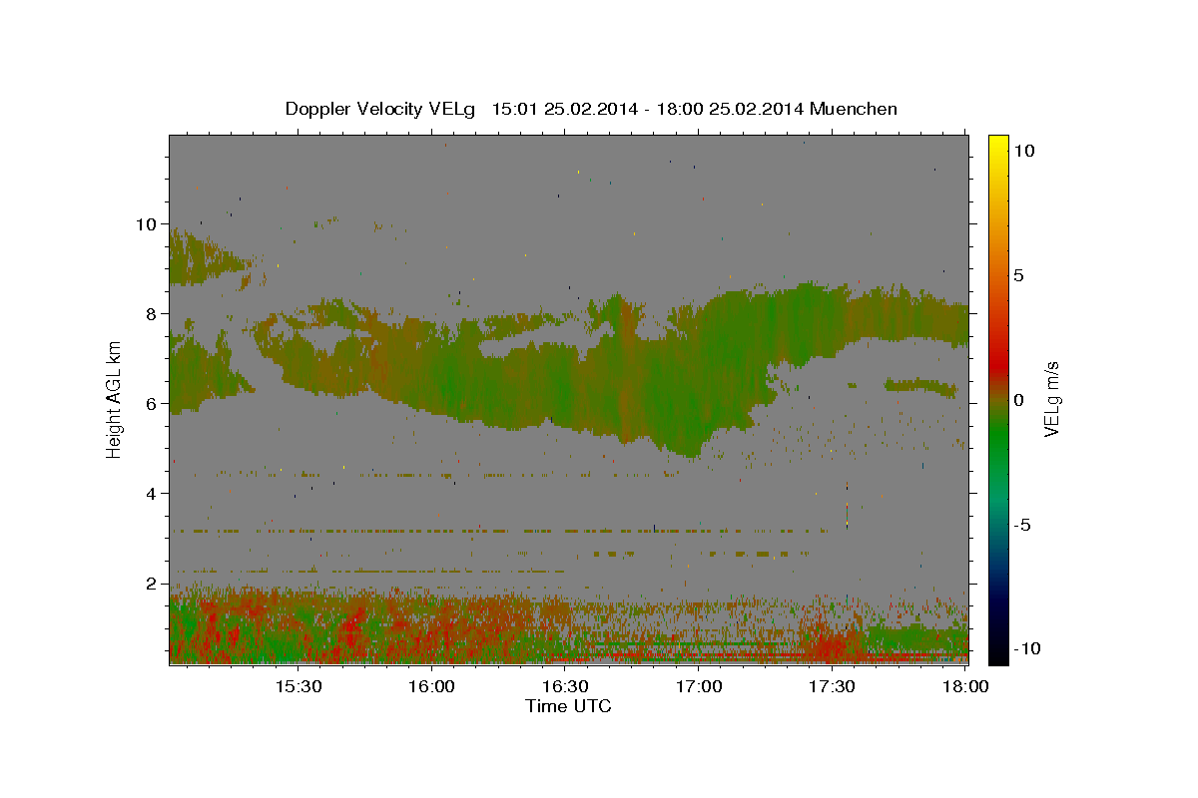Click the colorbar label 10 at top
Image resolution: width=1198 pixels, height=798 pixels.
point(1024,150)
